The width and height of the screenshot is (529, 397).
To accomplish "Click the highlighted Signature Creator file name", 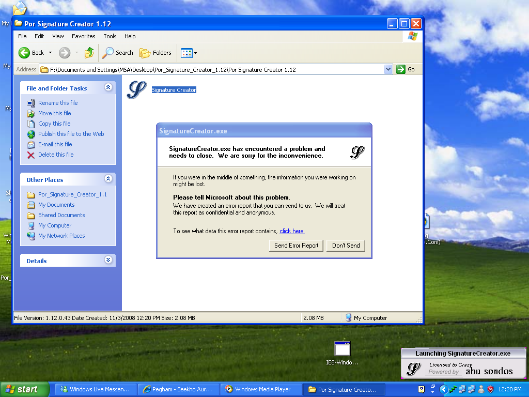I will [174, 90].
